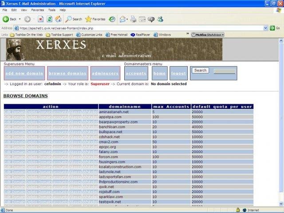Viewport: 284px width, 213px height.
Task: Open the Search magnifier icon
Action: pyautogui.click(x=68, y=19)
